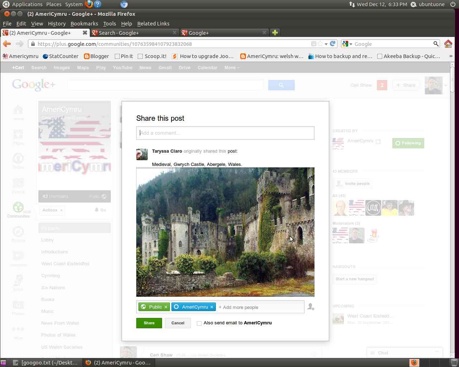
Task: Click the Taryssa Claro profile avatar
Action: click(x=142, y=154)
